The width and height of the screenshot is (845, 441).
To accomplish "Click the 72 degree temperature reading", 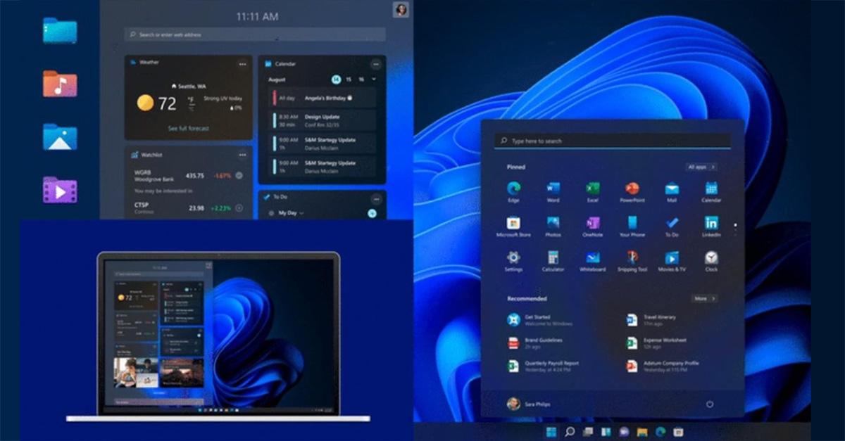I will pyautogui.click(x=168, y=104).
